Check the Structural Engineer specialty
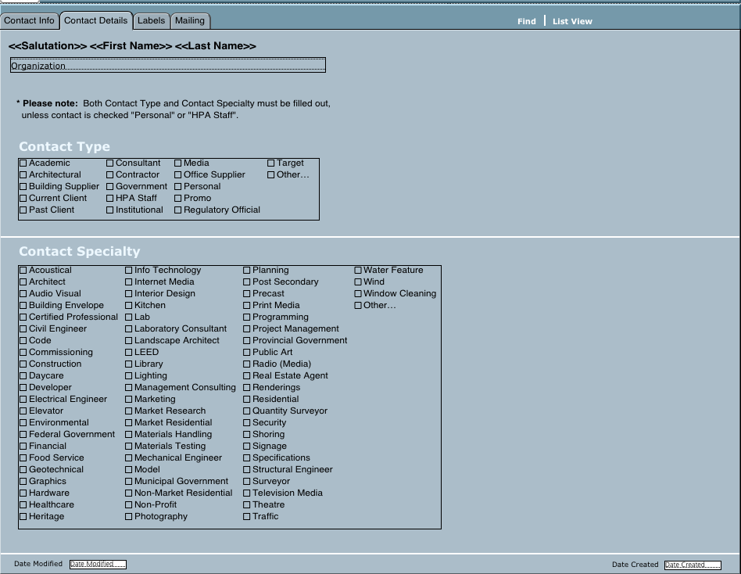Viewport: 741px width, 574px height. pos(247,470)
